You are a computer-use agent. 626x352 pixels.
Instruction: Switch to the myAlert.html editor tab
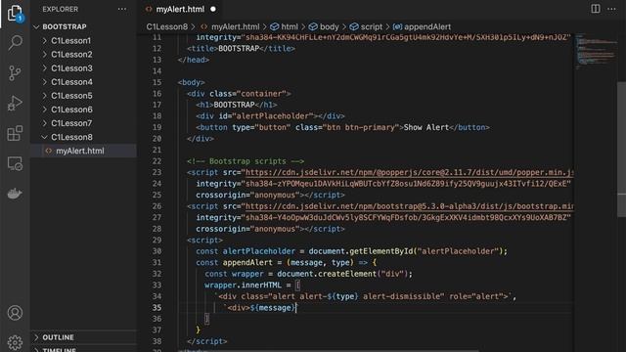click(180, 9)
